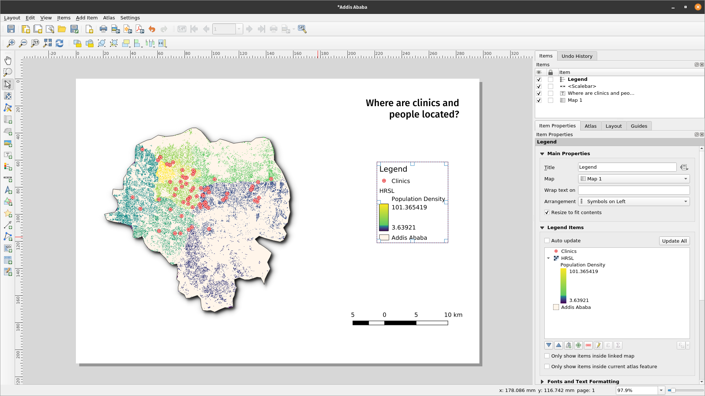Click the Update All button
This screenshot has width=705, height=396.
(674, 241)
